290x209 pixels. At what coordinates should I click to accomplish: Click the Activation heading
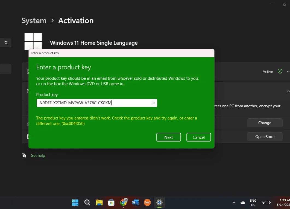(x=76, y=21)
